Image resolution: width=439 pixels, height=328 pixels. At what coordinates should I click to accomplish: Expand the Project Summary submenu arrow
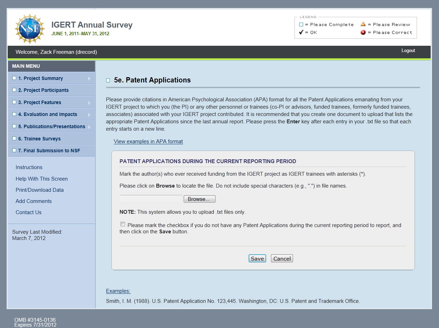(x=89, y=79)
